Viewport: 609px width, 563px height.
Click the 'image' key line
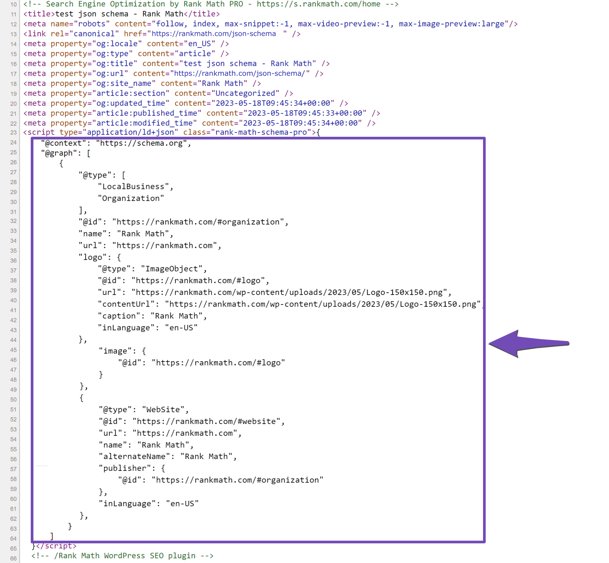click(x=122, y=351)
